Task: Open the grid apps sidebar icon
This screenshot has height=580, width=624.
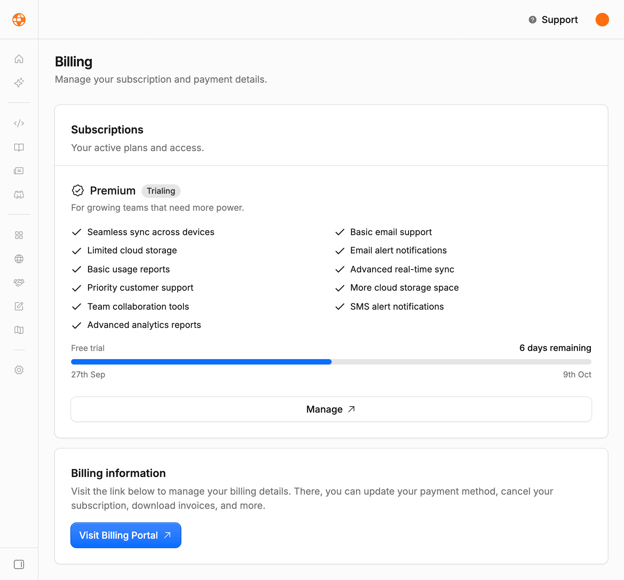Action: (19, 235)
